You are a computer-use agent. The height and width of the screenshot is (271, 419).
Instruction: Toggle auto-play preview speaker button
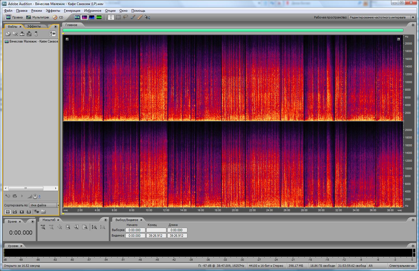point(8,196)
